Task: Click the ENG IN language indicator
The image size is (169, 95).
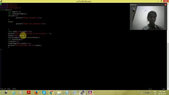Action: coord(155,93)
